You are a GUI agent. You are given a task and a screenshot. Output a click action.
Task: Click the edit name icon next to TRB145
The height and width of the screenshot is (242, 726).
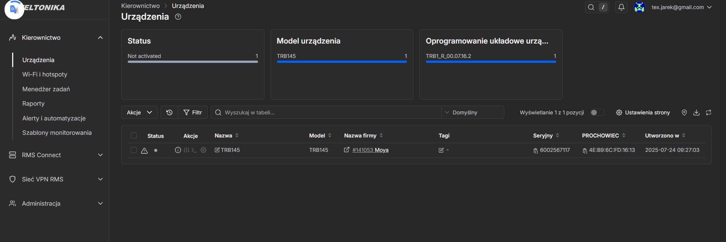[217, 150]
